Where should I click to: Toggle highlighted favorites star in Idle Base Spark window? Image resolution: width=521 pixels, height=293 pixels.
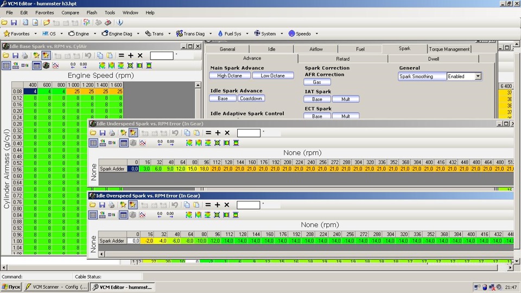(46, 55)
